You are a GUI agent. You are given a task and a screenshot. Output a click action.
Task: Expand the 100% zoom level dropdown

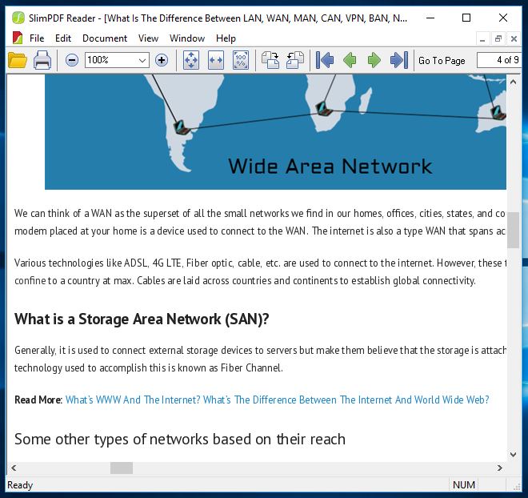point(142,60)
